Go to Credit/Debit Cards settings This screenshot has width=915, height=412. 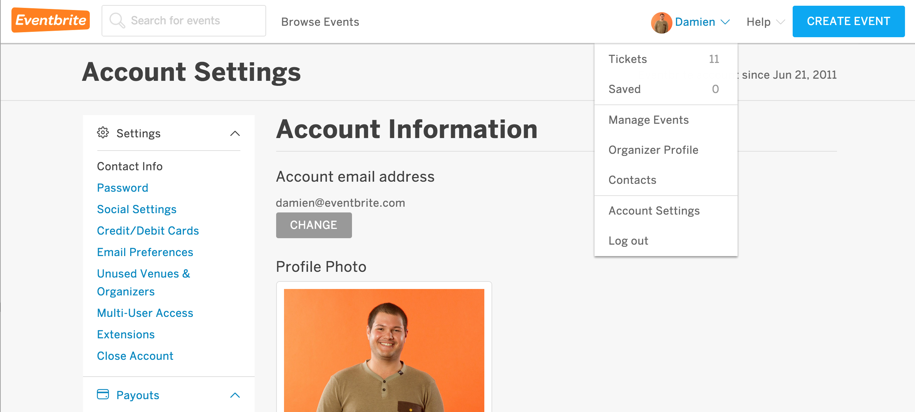click(148, 231)
